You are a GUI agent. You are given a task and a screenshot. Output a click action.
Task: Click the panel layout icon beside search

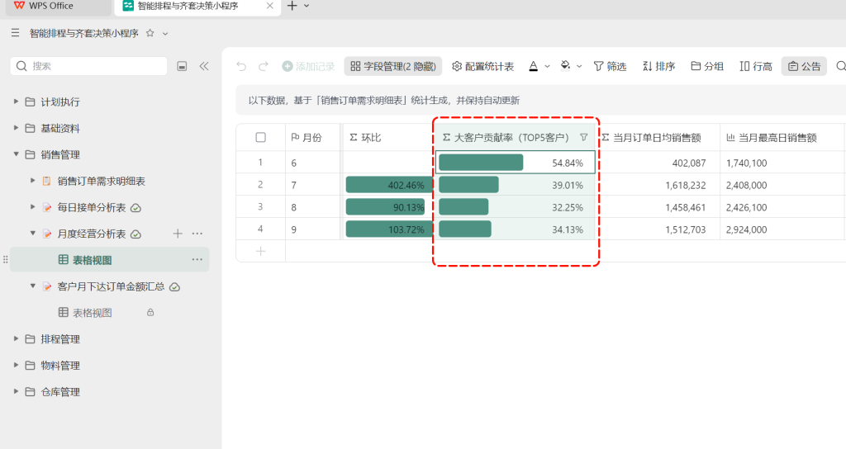click(x=183, y=66)
